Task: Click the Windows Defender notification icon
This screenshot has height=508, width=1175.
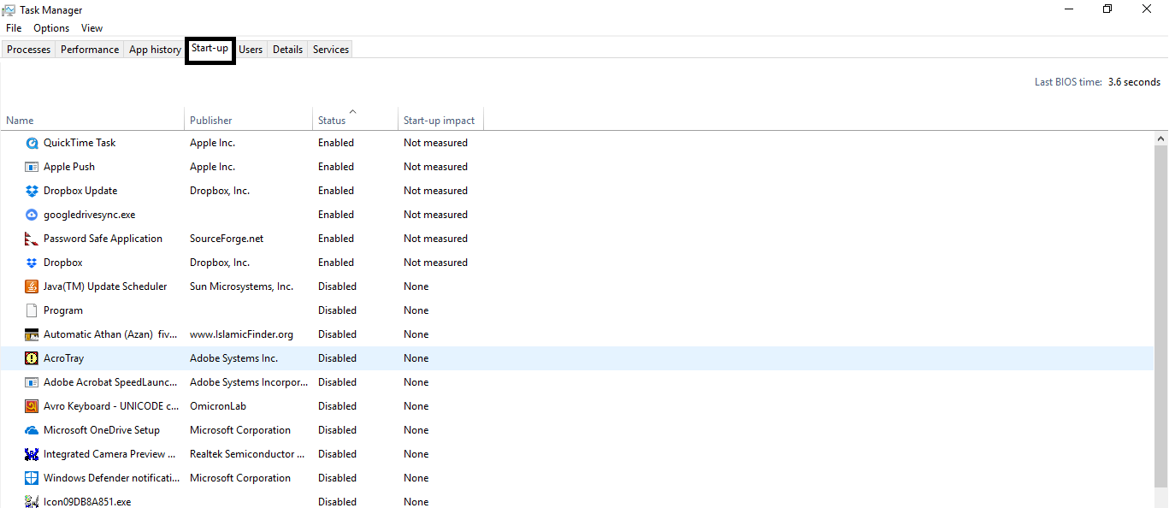Action: tap(32, 478)
